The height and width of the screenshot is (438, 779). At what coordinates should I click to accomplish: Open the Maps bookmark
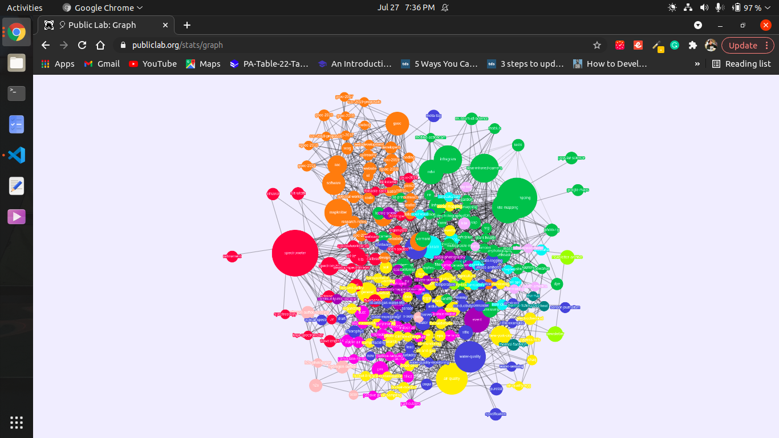(x=203, y=64)
